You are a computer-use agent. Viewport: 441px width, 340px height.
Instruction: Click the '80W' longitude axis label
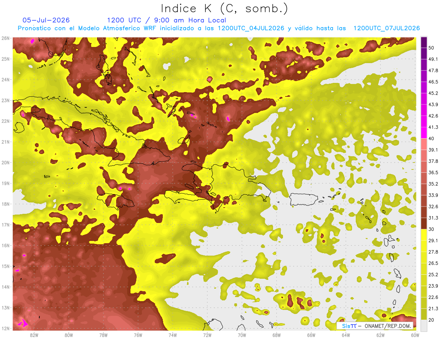(69, 335)
